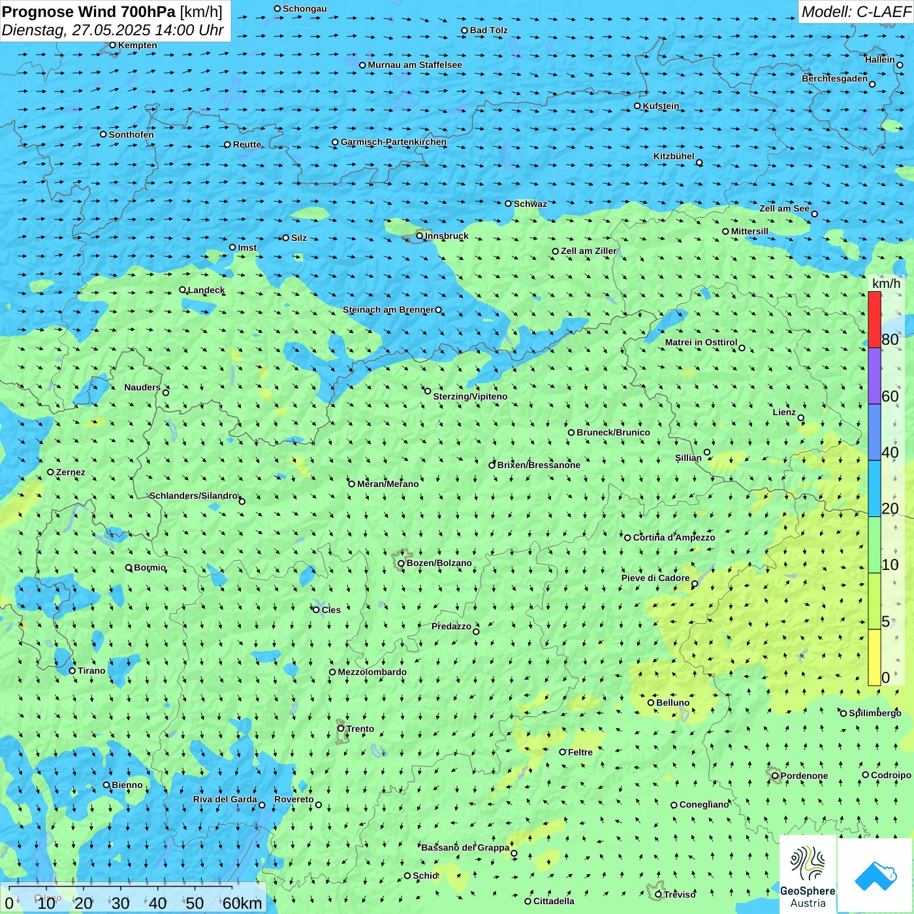Screen dimensions: 914x914
Task: Click the Meran/Merano label
Action: click(388, 484)
